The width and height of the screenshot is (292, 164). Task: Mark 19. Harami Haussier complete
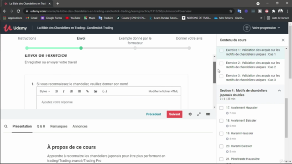pos(221,133)
